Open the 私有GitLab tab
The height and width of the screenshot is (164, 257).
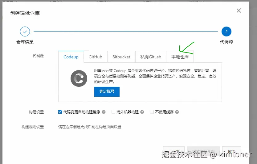tap(151, 57)
